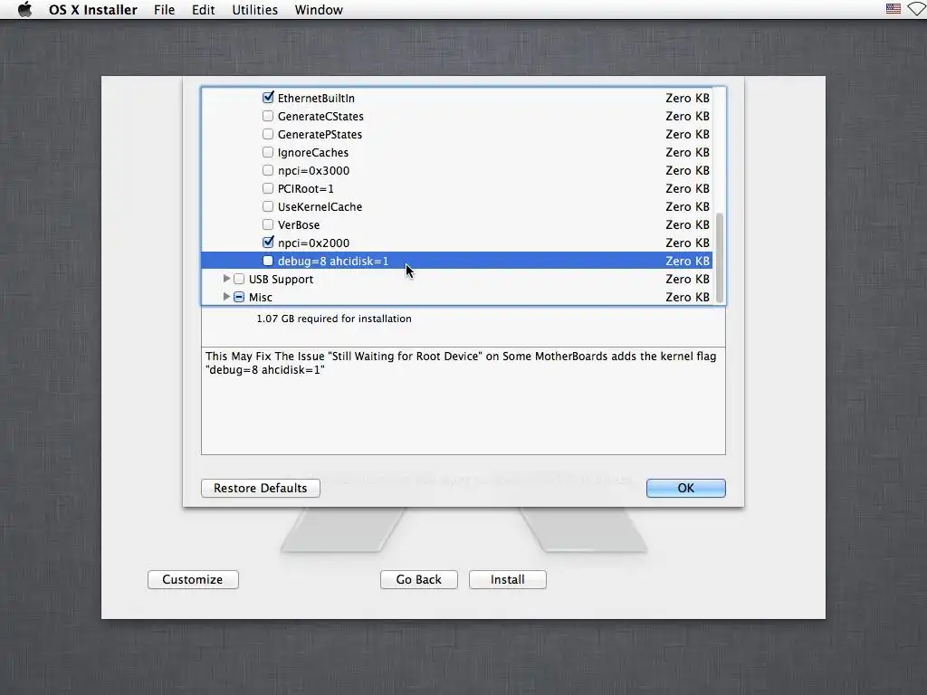Image resolution: width=927 pixels, height=695 pixels.
Task: Select the npci=0x3000 row label
Action: [313, 171]
